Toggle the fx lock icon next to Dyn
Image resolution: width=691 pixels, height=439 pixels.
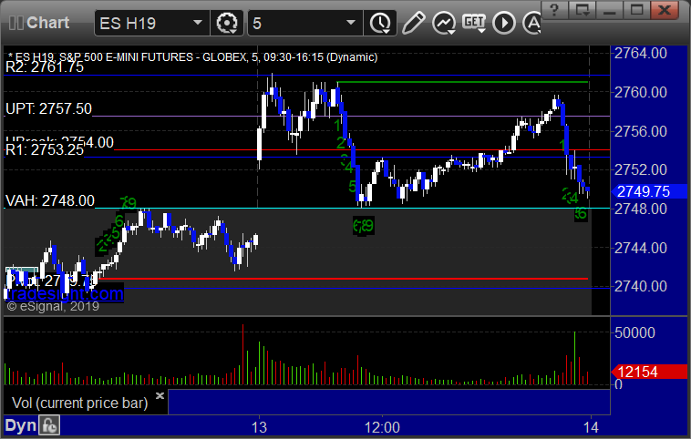49,425
